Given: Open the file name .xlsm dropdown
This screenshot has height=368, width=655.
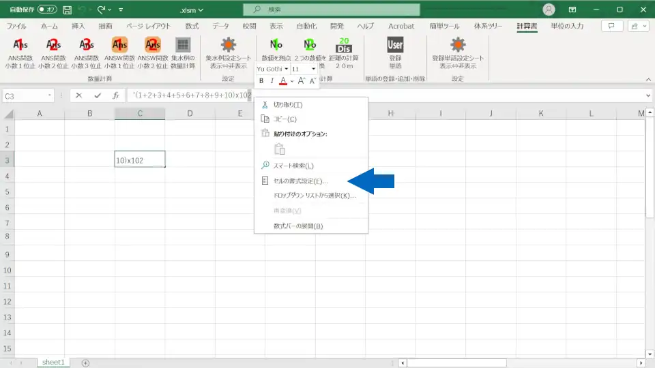Looking at the screenshot, I should point(192,10).
